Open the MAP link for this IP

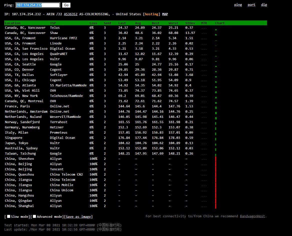[x=165, y=14]
